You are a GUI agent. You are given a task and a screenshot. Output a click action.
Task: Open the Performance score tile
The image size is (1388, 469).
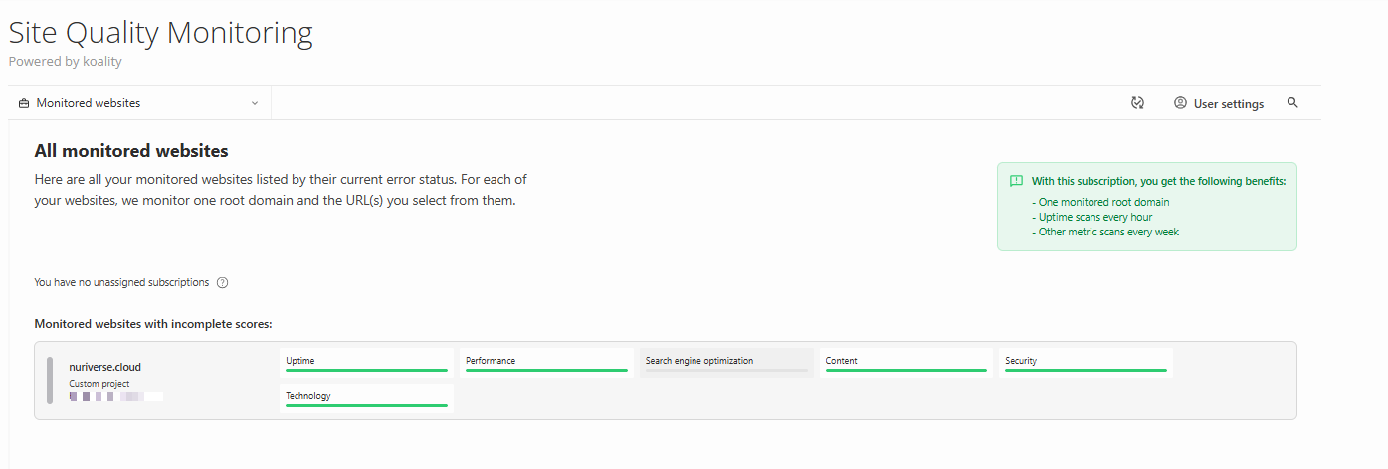tap(546, 362)
